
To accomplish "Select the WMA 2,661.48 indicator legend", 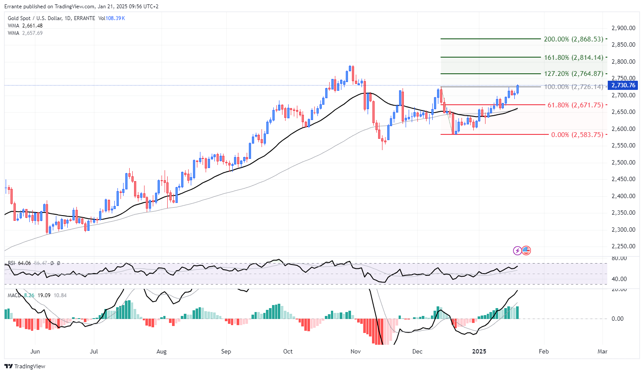I will pyautogui.click(x=25, y=26).
